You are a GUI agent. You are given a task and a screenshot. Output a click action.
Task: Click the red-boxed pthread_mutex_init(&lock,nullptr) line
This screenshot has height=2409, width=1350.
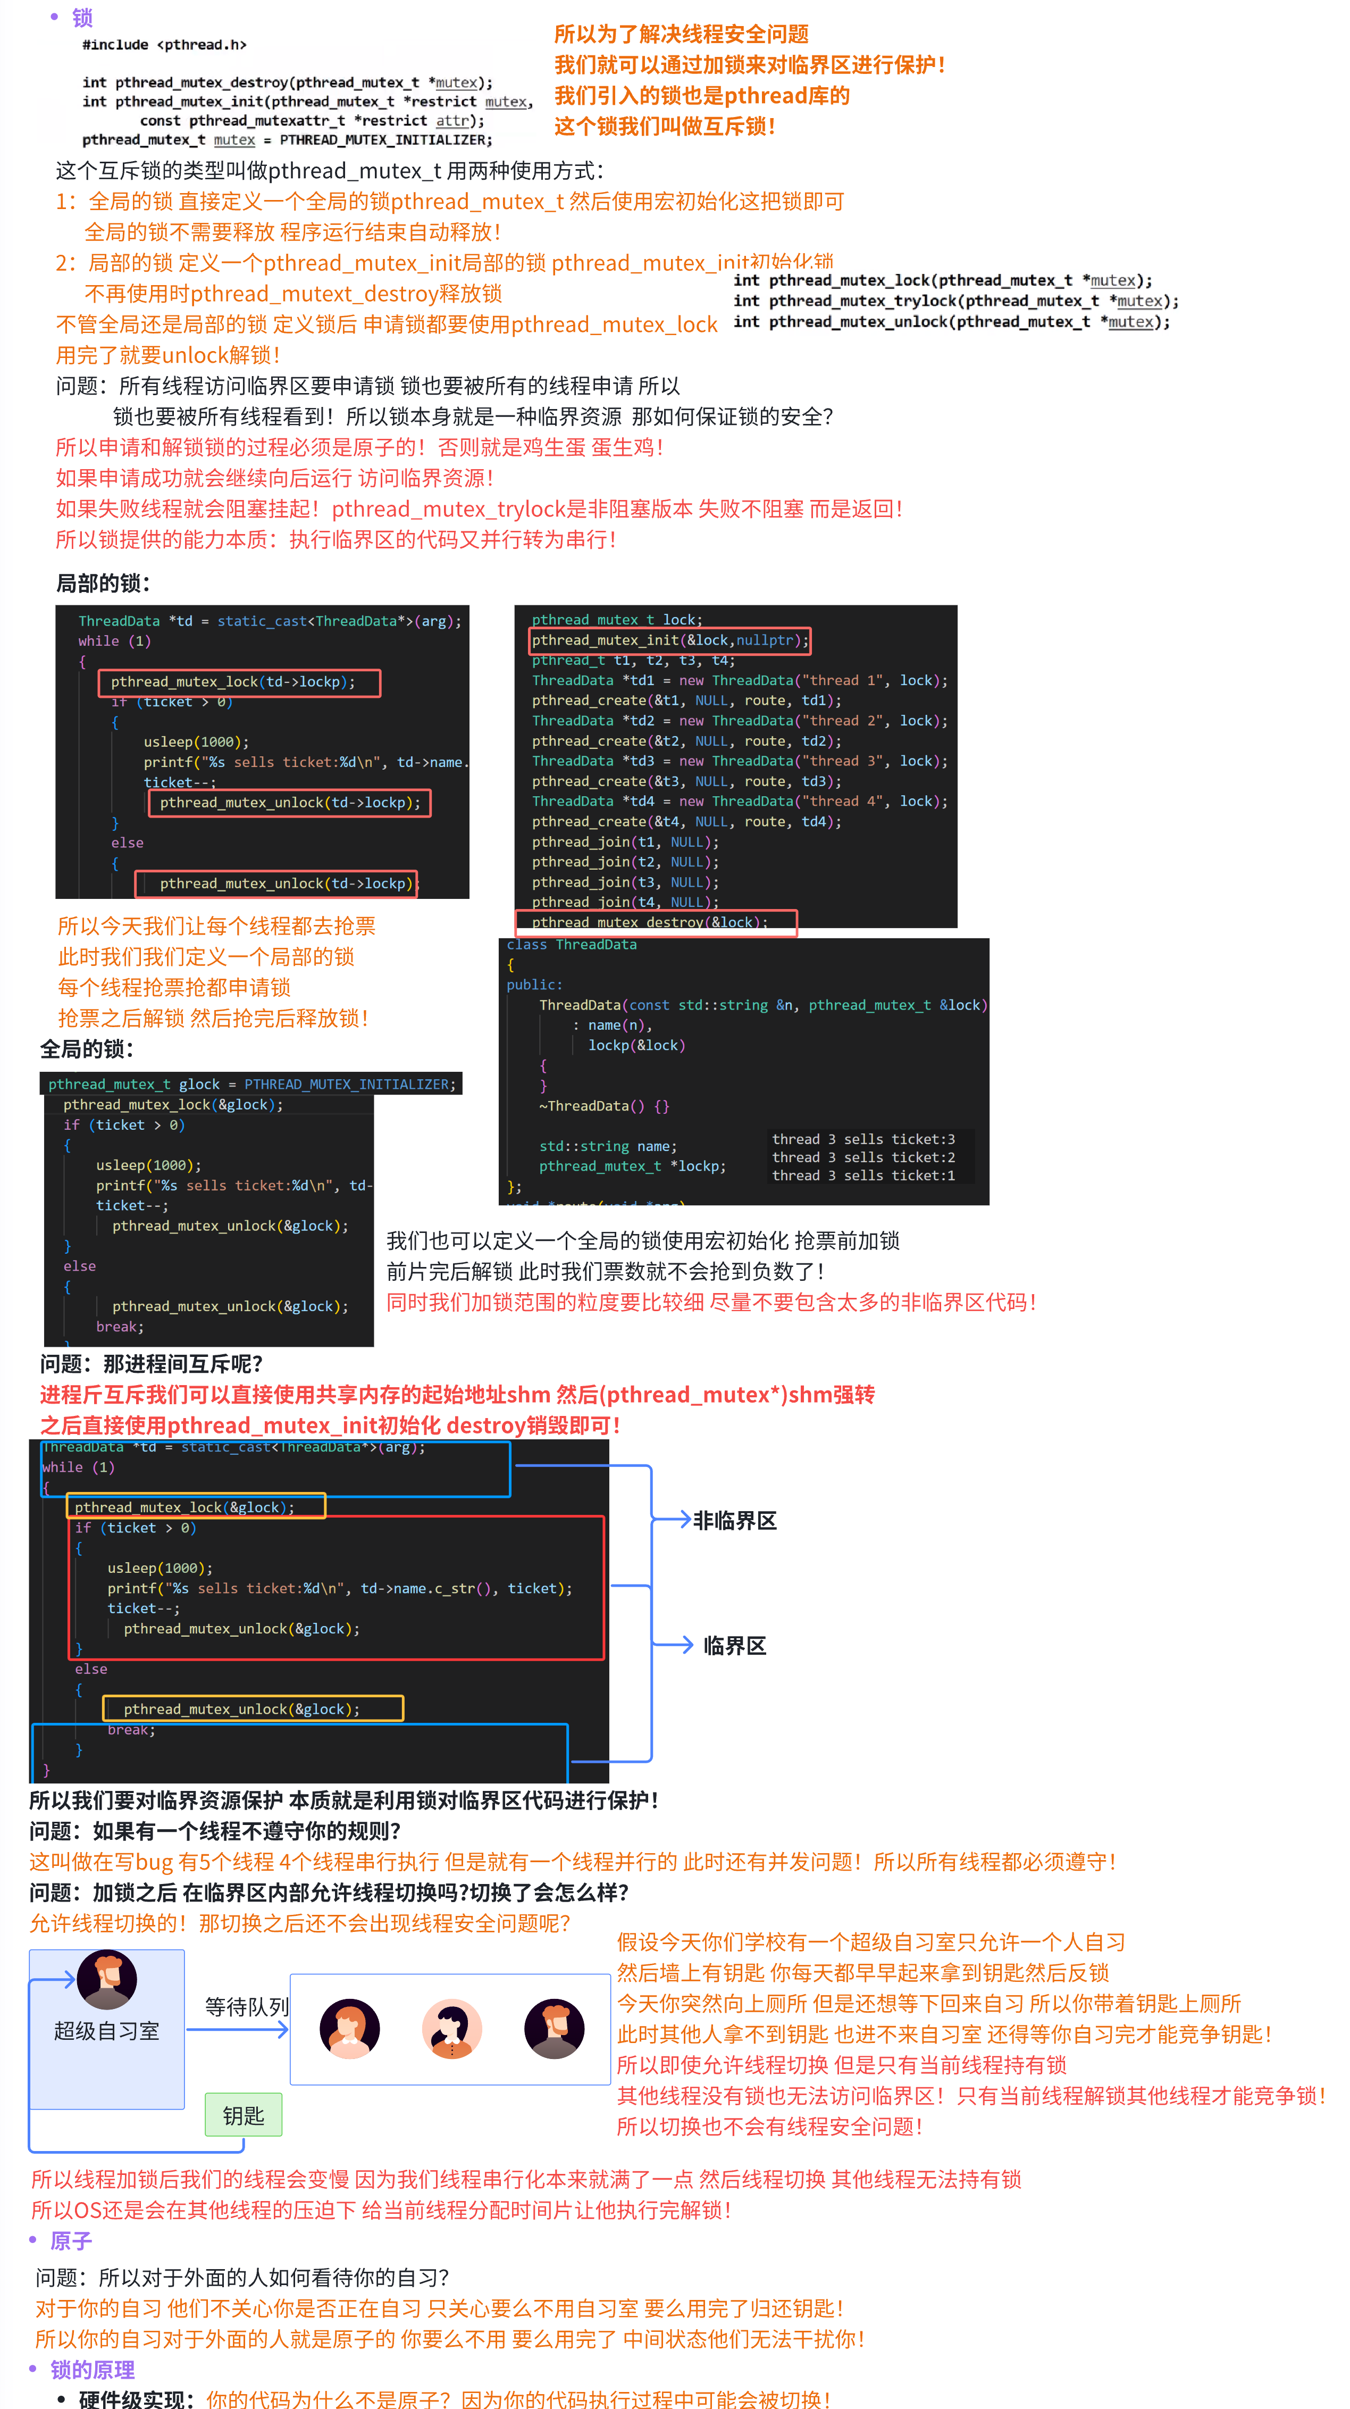668,640
